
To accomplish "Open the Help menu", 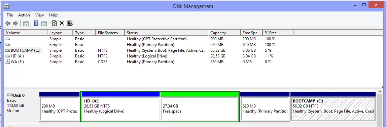I will [x=53, y=15].
